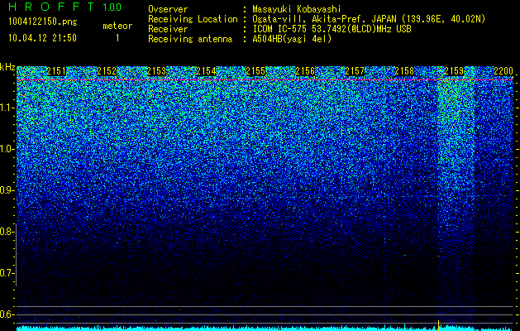Click the 2200 time marker

coord(503,71)
